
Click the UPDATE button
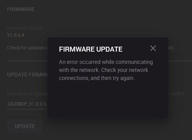coord(25,126)
